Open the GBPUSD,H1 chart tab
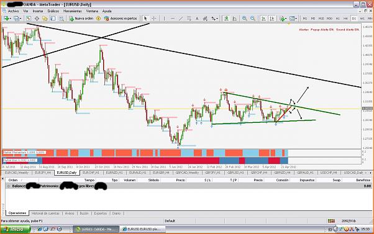Screen dimensions: 374x234 (235, 173)
